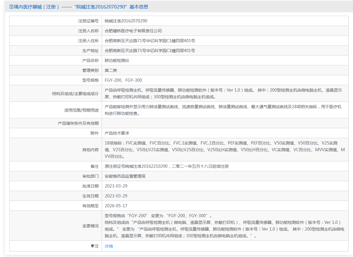Select model value FGY-200、FGY-300 in the 型号规格 row

point(123,80)
